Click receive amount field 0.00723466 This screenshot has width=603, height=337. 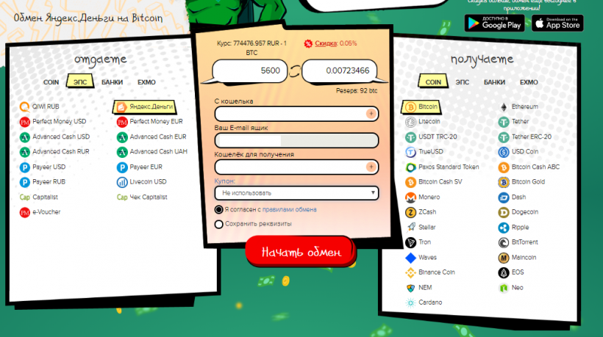[339, 70]
